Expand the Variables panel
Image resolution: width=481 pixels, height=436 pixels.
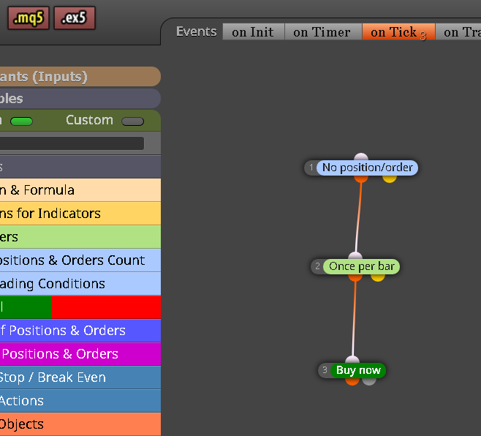[80, 99]
